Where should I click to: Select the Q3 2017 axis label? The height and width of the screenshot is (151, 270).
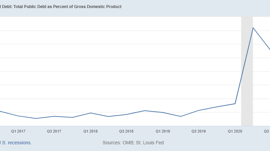(x=54, y=131)
